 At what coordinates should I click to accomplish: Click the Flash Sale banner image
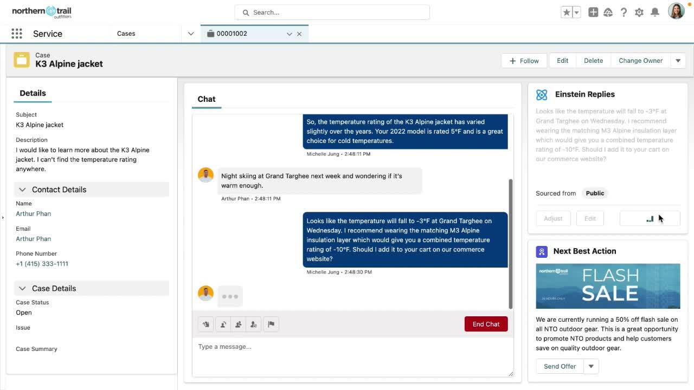coord(608,286)
